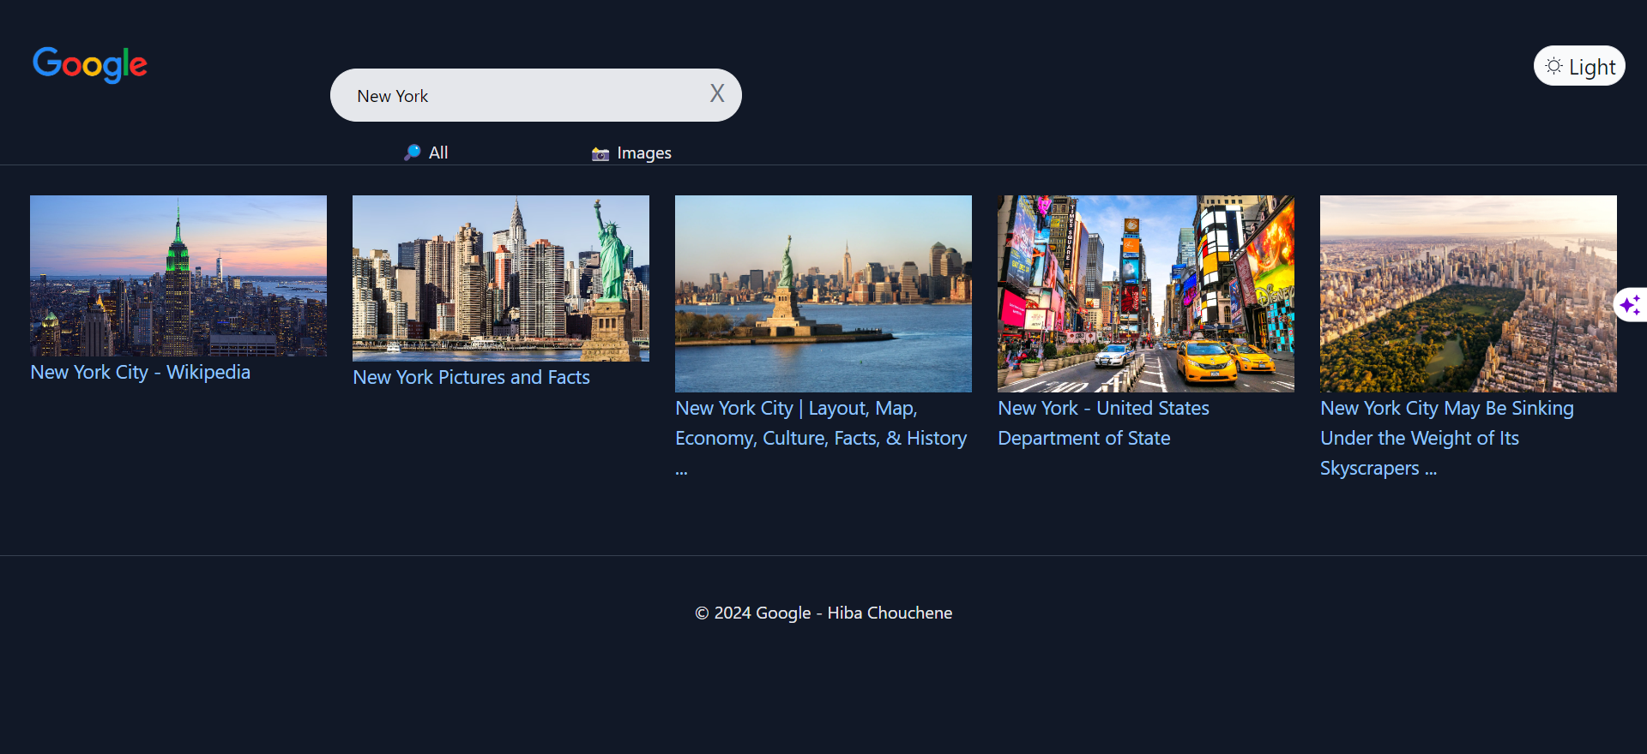1647x754 pixels.
Task: Click the copyright 2024 Google Hiba Chouchene text
Action: (x=823, y=613)
